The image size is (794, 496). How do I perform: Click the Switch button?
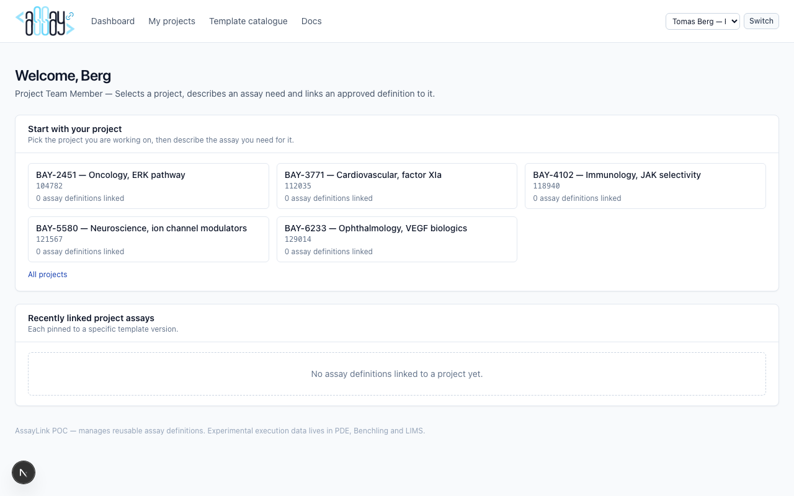coord(761,21)
